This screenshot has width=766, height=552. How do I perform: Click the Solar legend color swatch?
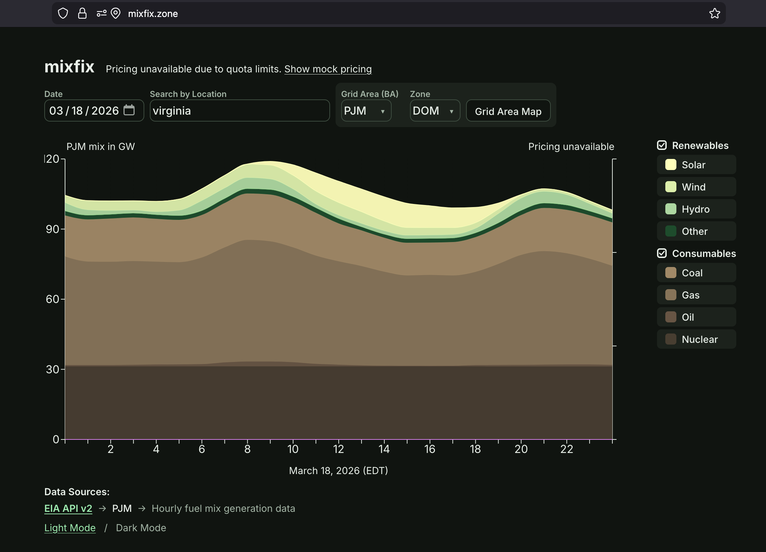tap(671, 165)
